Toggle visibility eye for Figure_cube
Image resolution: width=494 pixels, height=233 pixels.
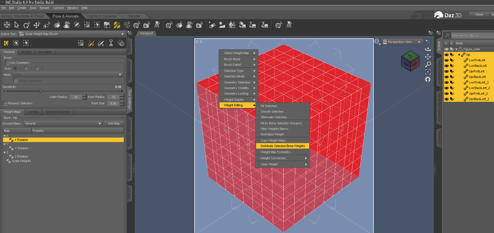[x=447, y=49]
